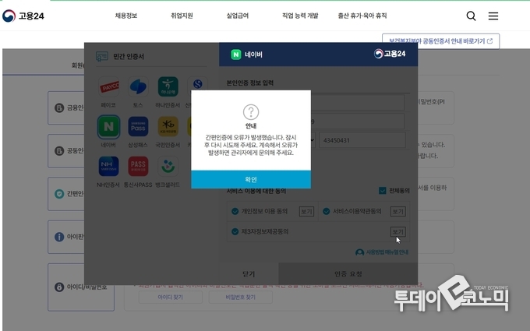The height and width of the screenshot is (331, 530).
Task: Click the 고용24 logo in the popup header
Action: point(390,54)
